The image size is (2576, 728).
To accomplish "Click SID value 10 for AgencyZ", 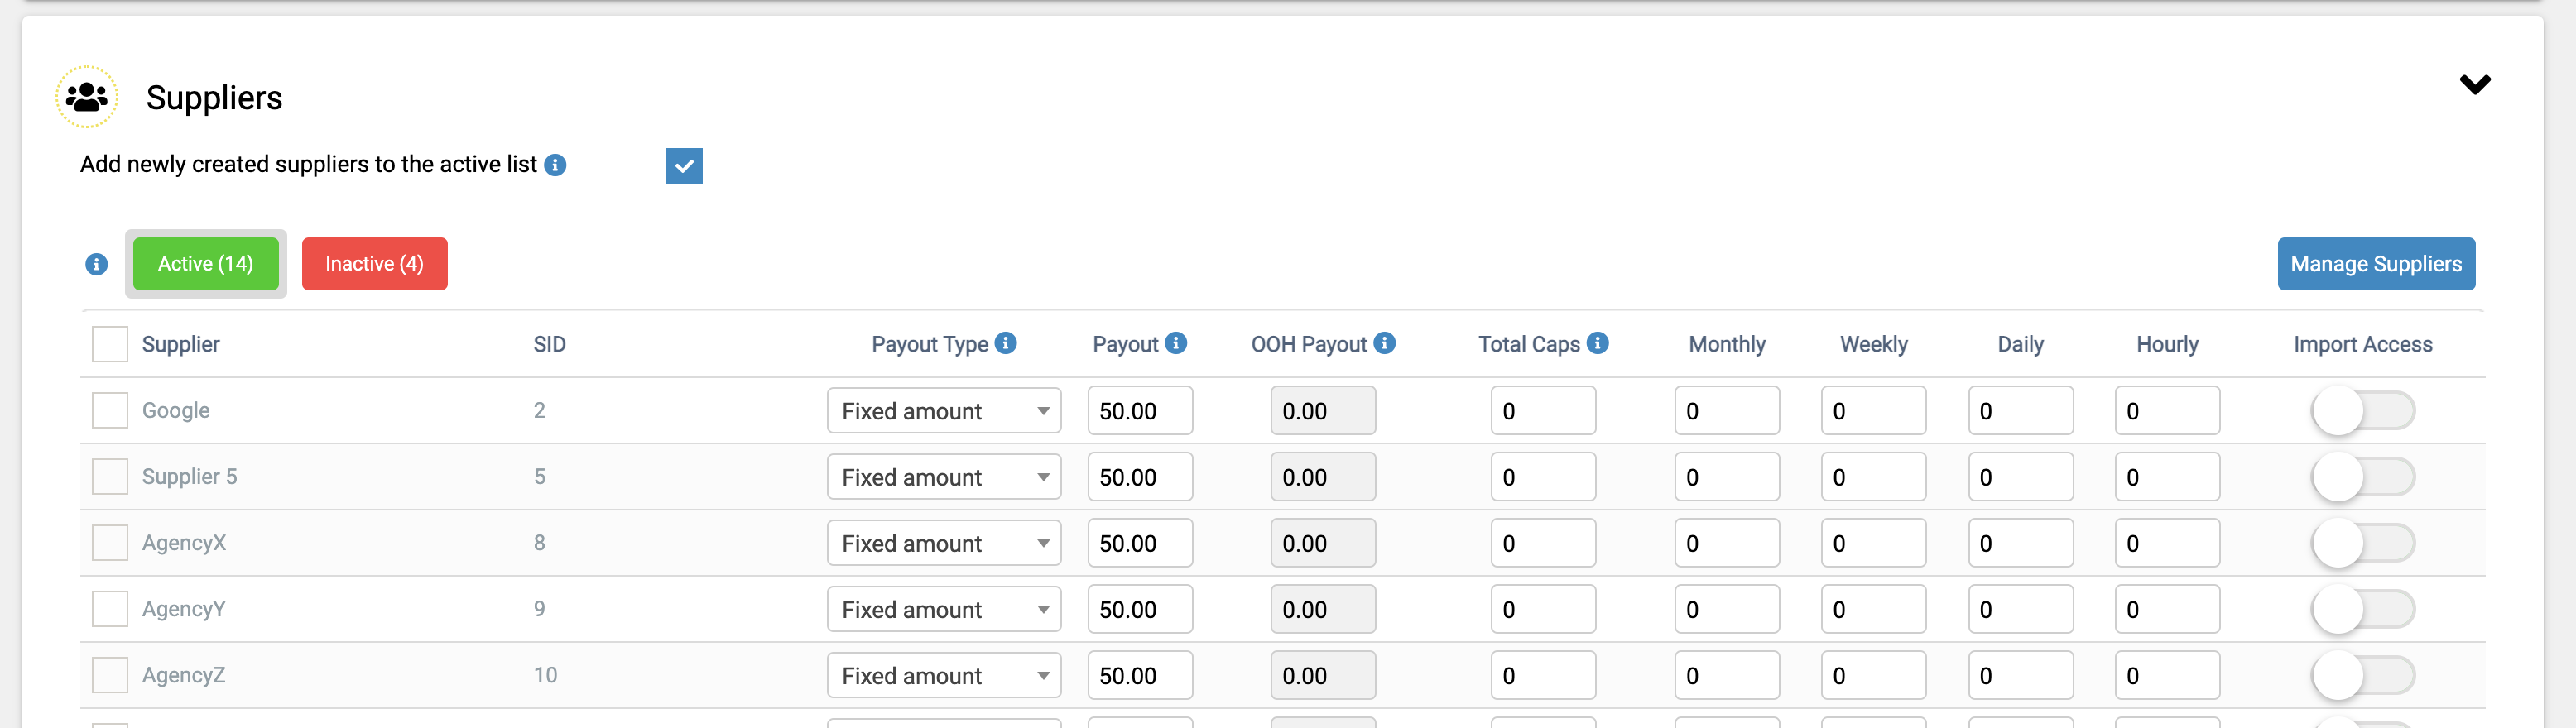I will coord(545,674).
